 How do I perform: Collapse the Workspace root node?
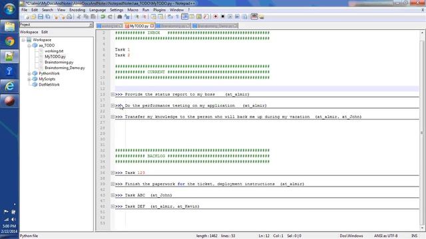(23, 40)
